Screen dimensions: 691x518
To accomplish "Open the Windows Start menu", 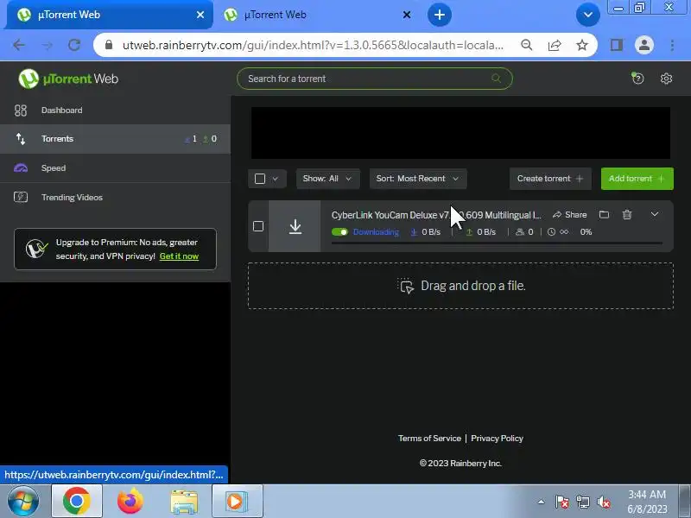I will pyautogui.click(x=23, y=502).
